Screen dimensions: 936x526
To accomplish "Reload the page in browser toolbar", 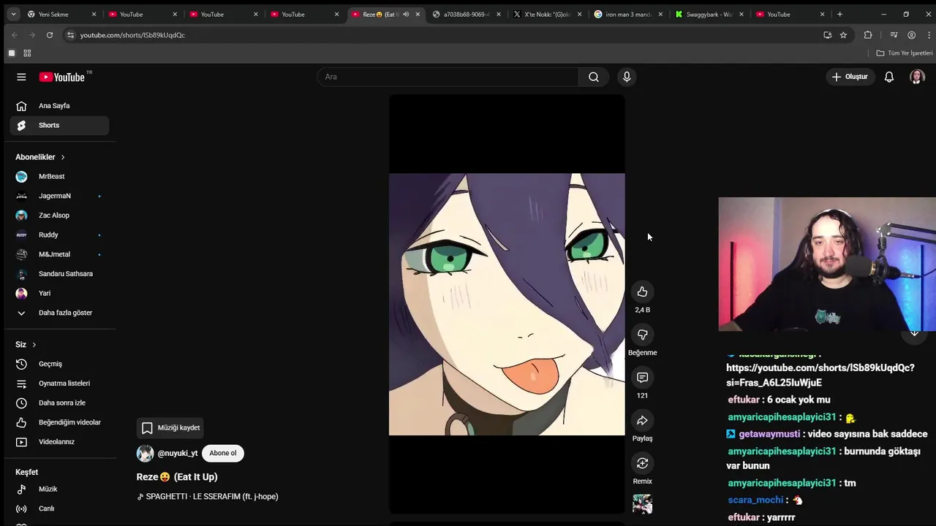I will coord(49,35).
